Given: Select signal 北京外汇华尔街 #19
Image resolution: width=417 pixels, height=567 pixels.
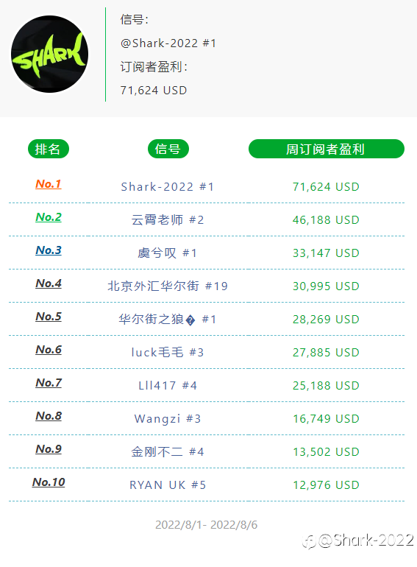Looking at the screenshot, I should click(x=168, y=286).
